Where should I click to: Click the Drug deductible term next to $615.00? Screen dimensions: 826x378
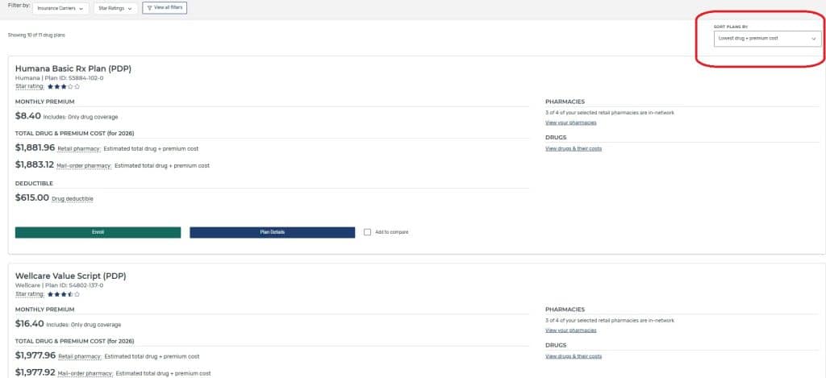tap(73, 198)
